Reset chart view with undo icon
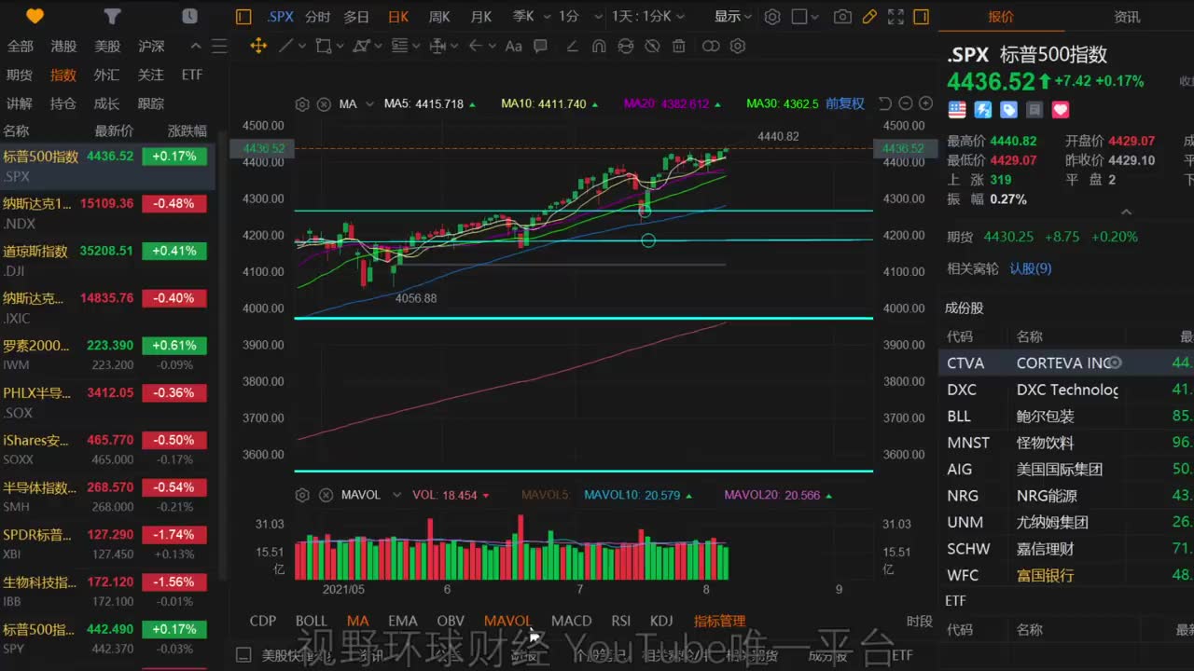1194x671 pixels. pyautogui.click(x=885, y=103)
